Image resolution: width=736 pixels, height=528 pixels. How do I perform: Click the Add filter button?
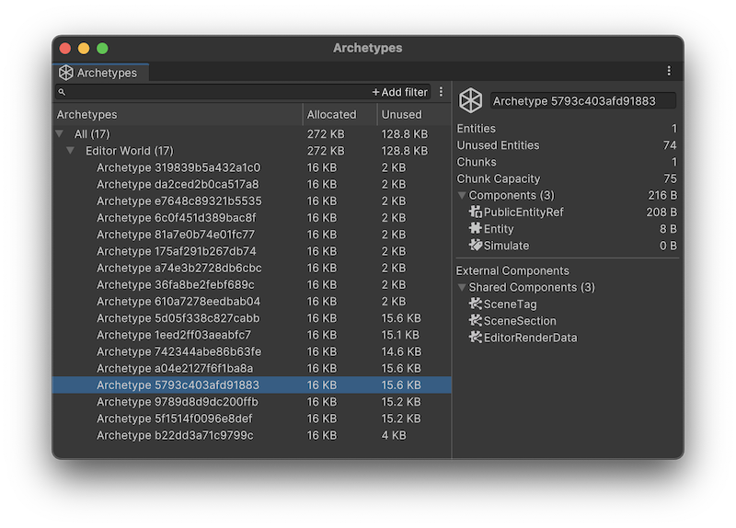[399, 92]
